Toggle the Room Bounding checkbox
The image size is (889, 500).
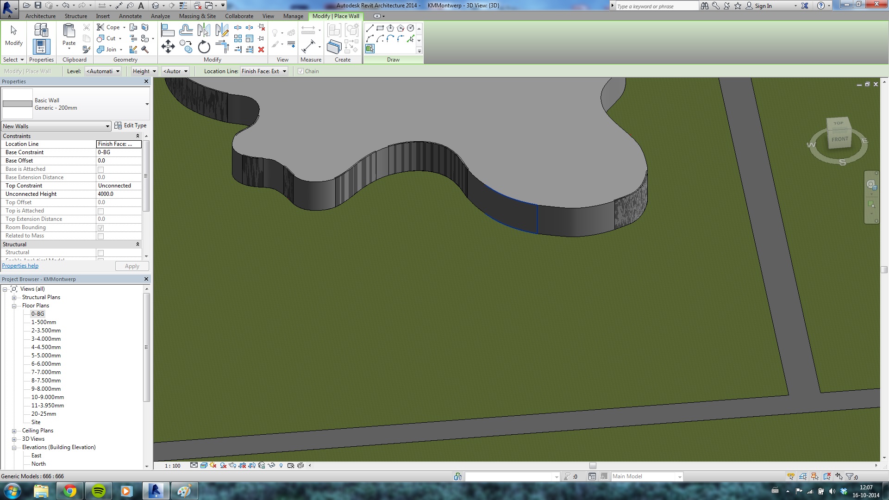click(100, 228)
